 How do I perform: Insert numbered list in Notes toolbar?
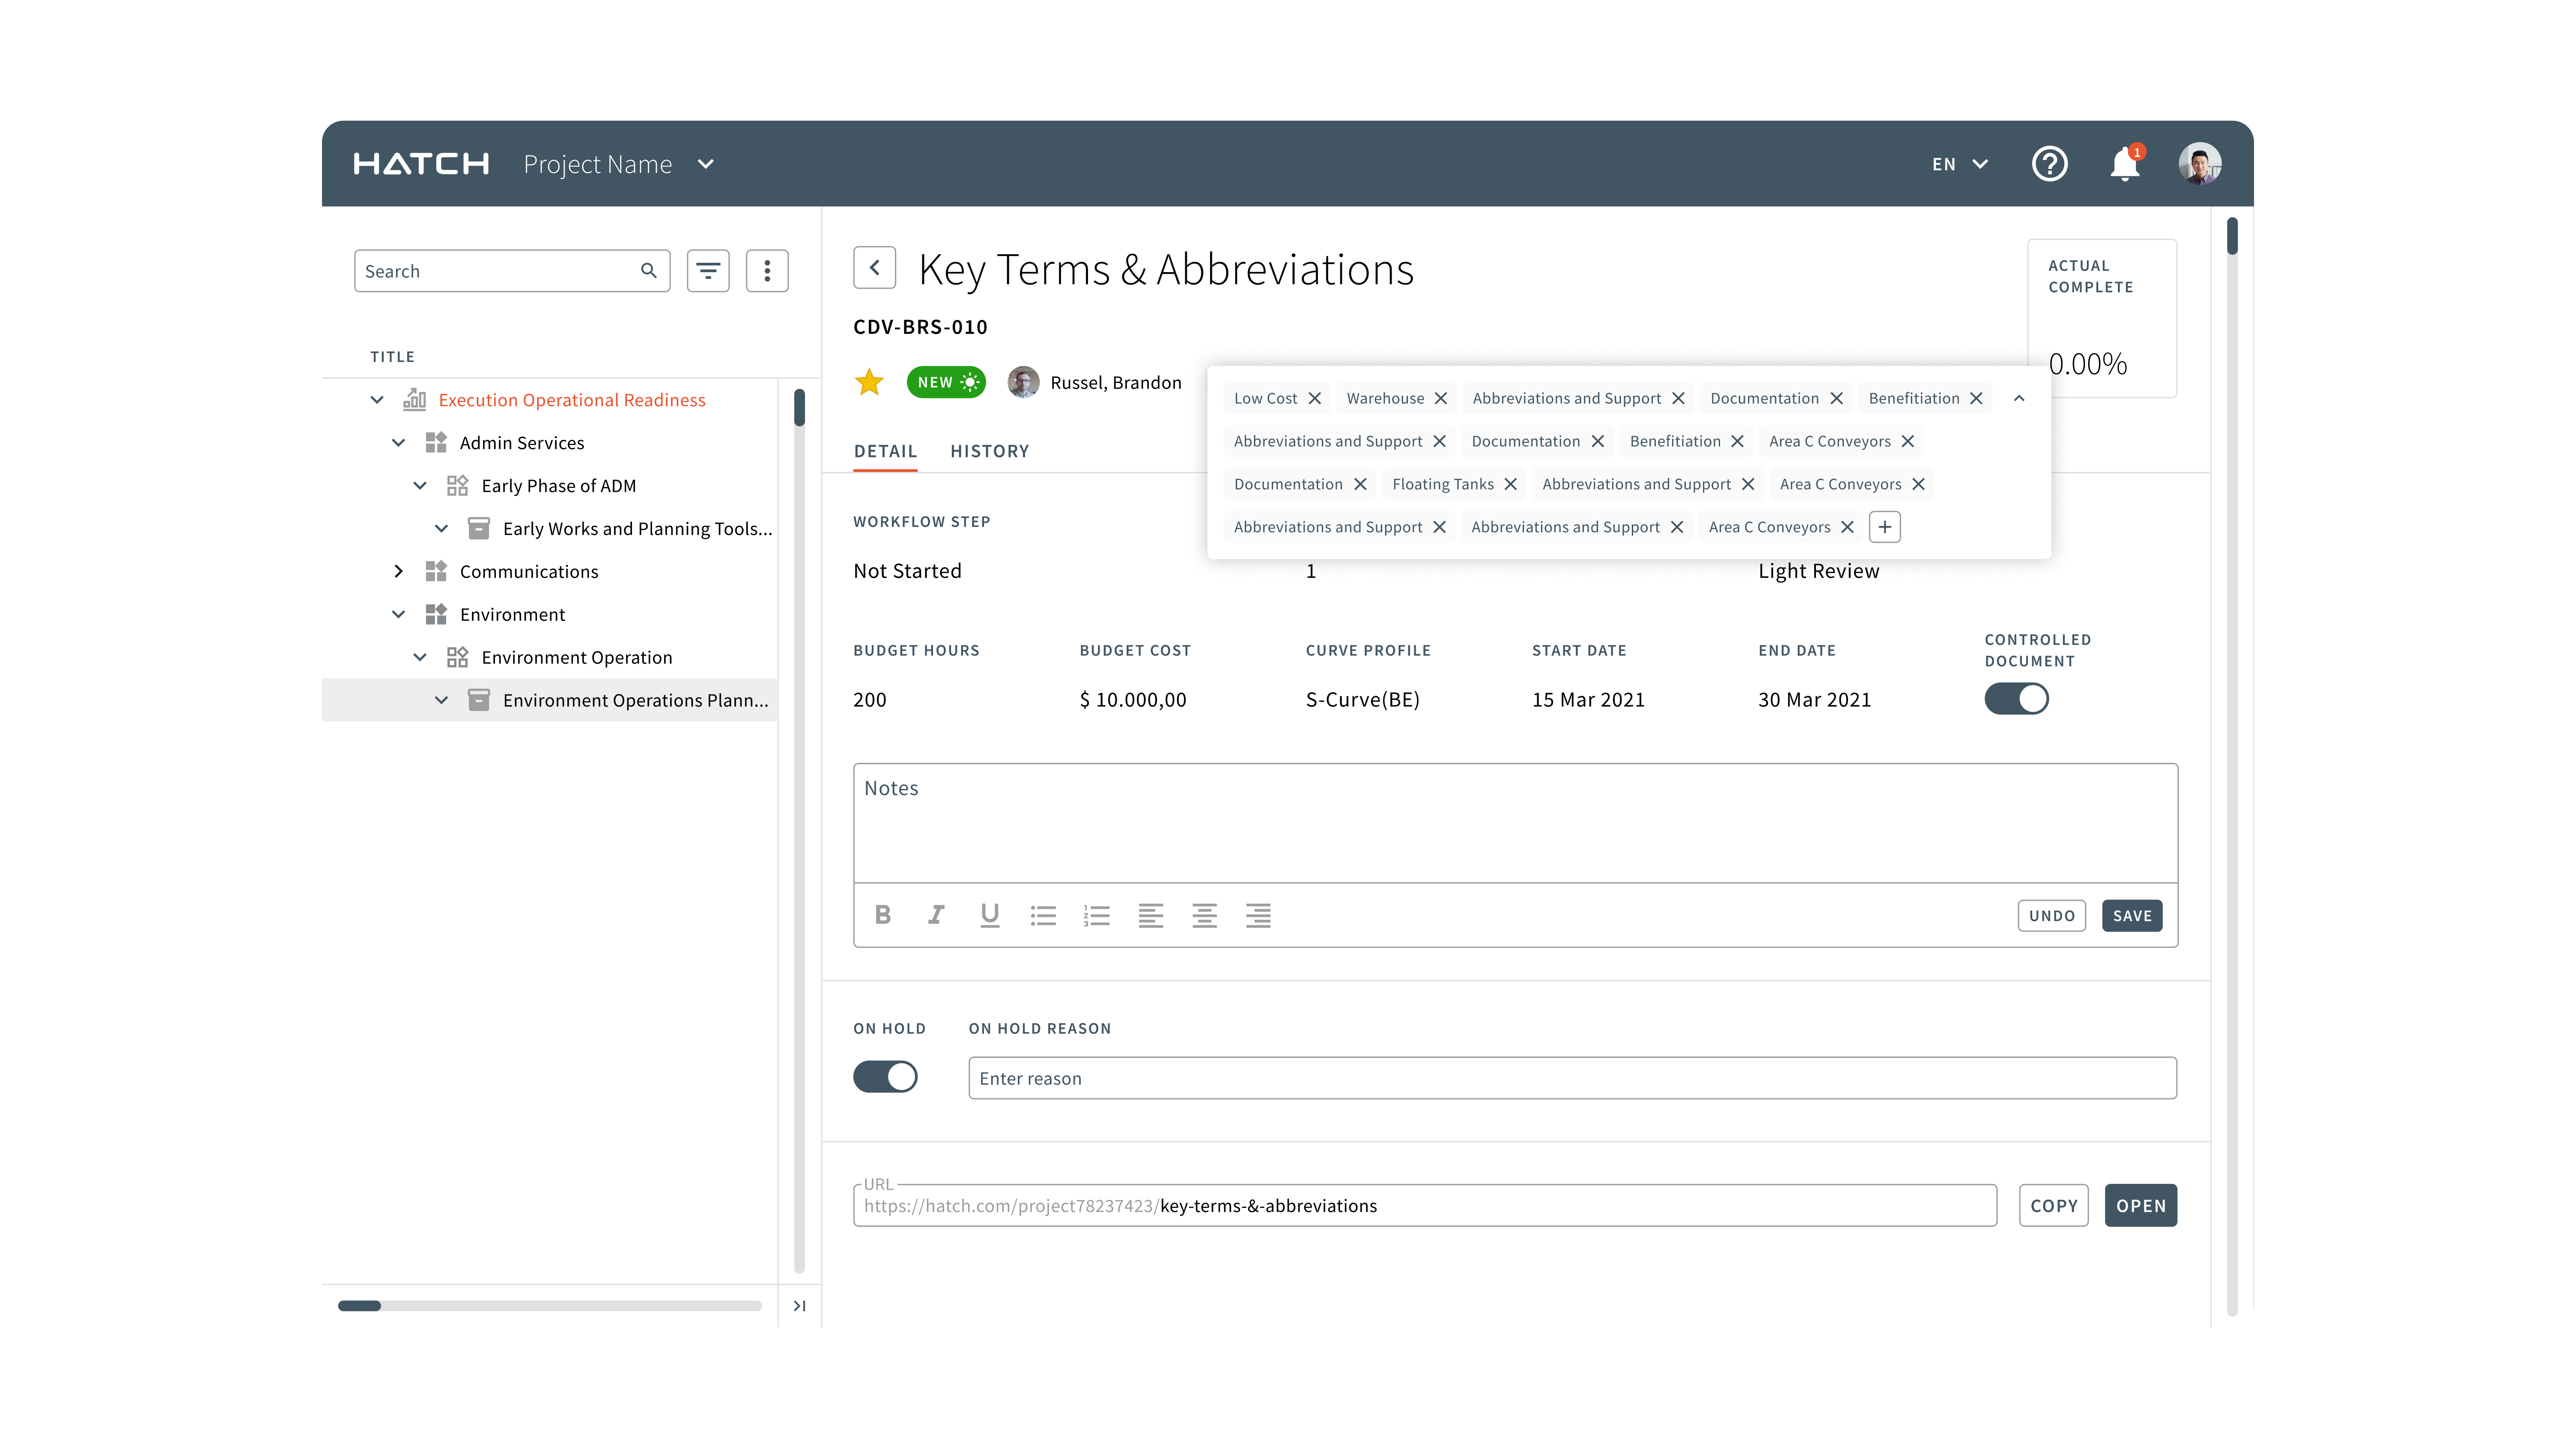coord(1096,914)
